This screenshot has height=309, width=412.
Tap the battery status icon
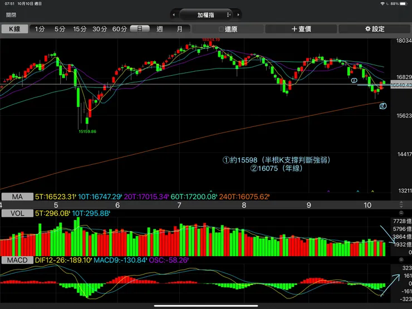404,4
